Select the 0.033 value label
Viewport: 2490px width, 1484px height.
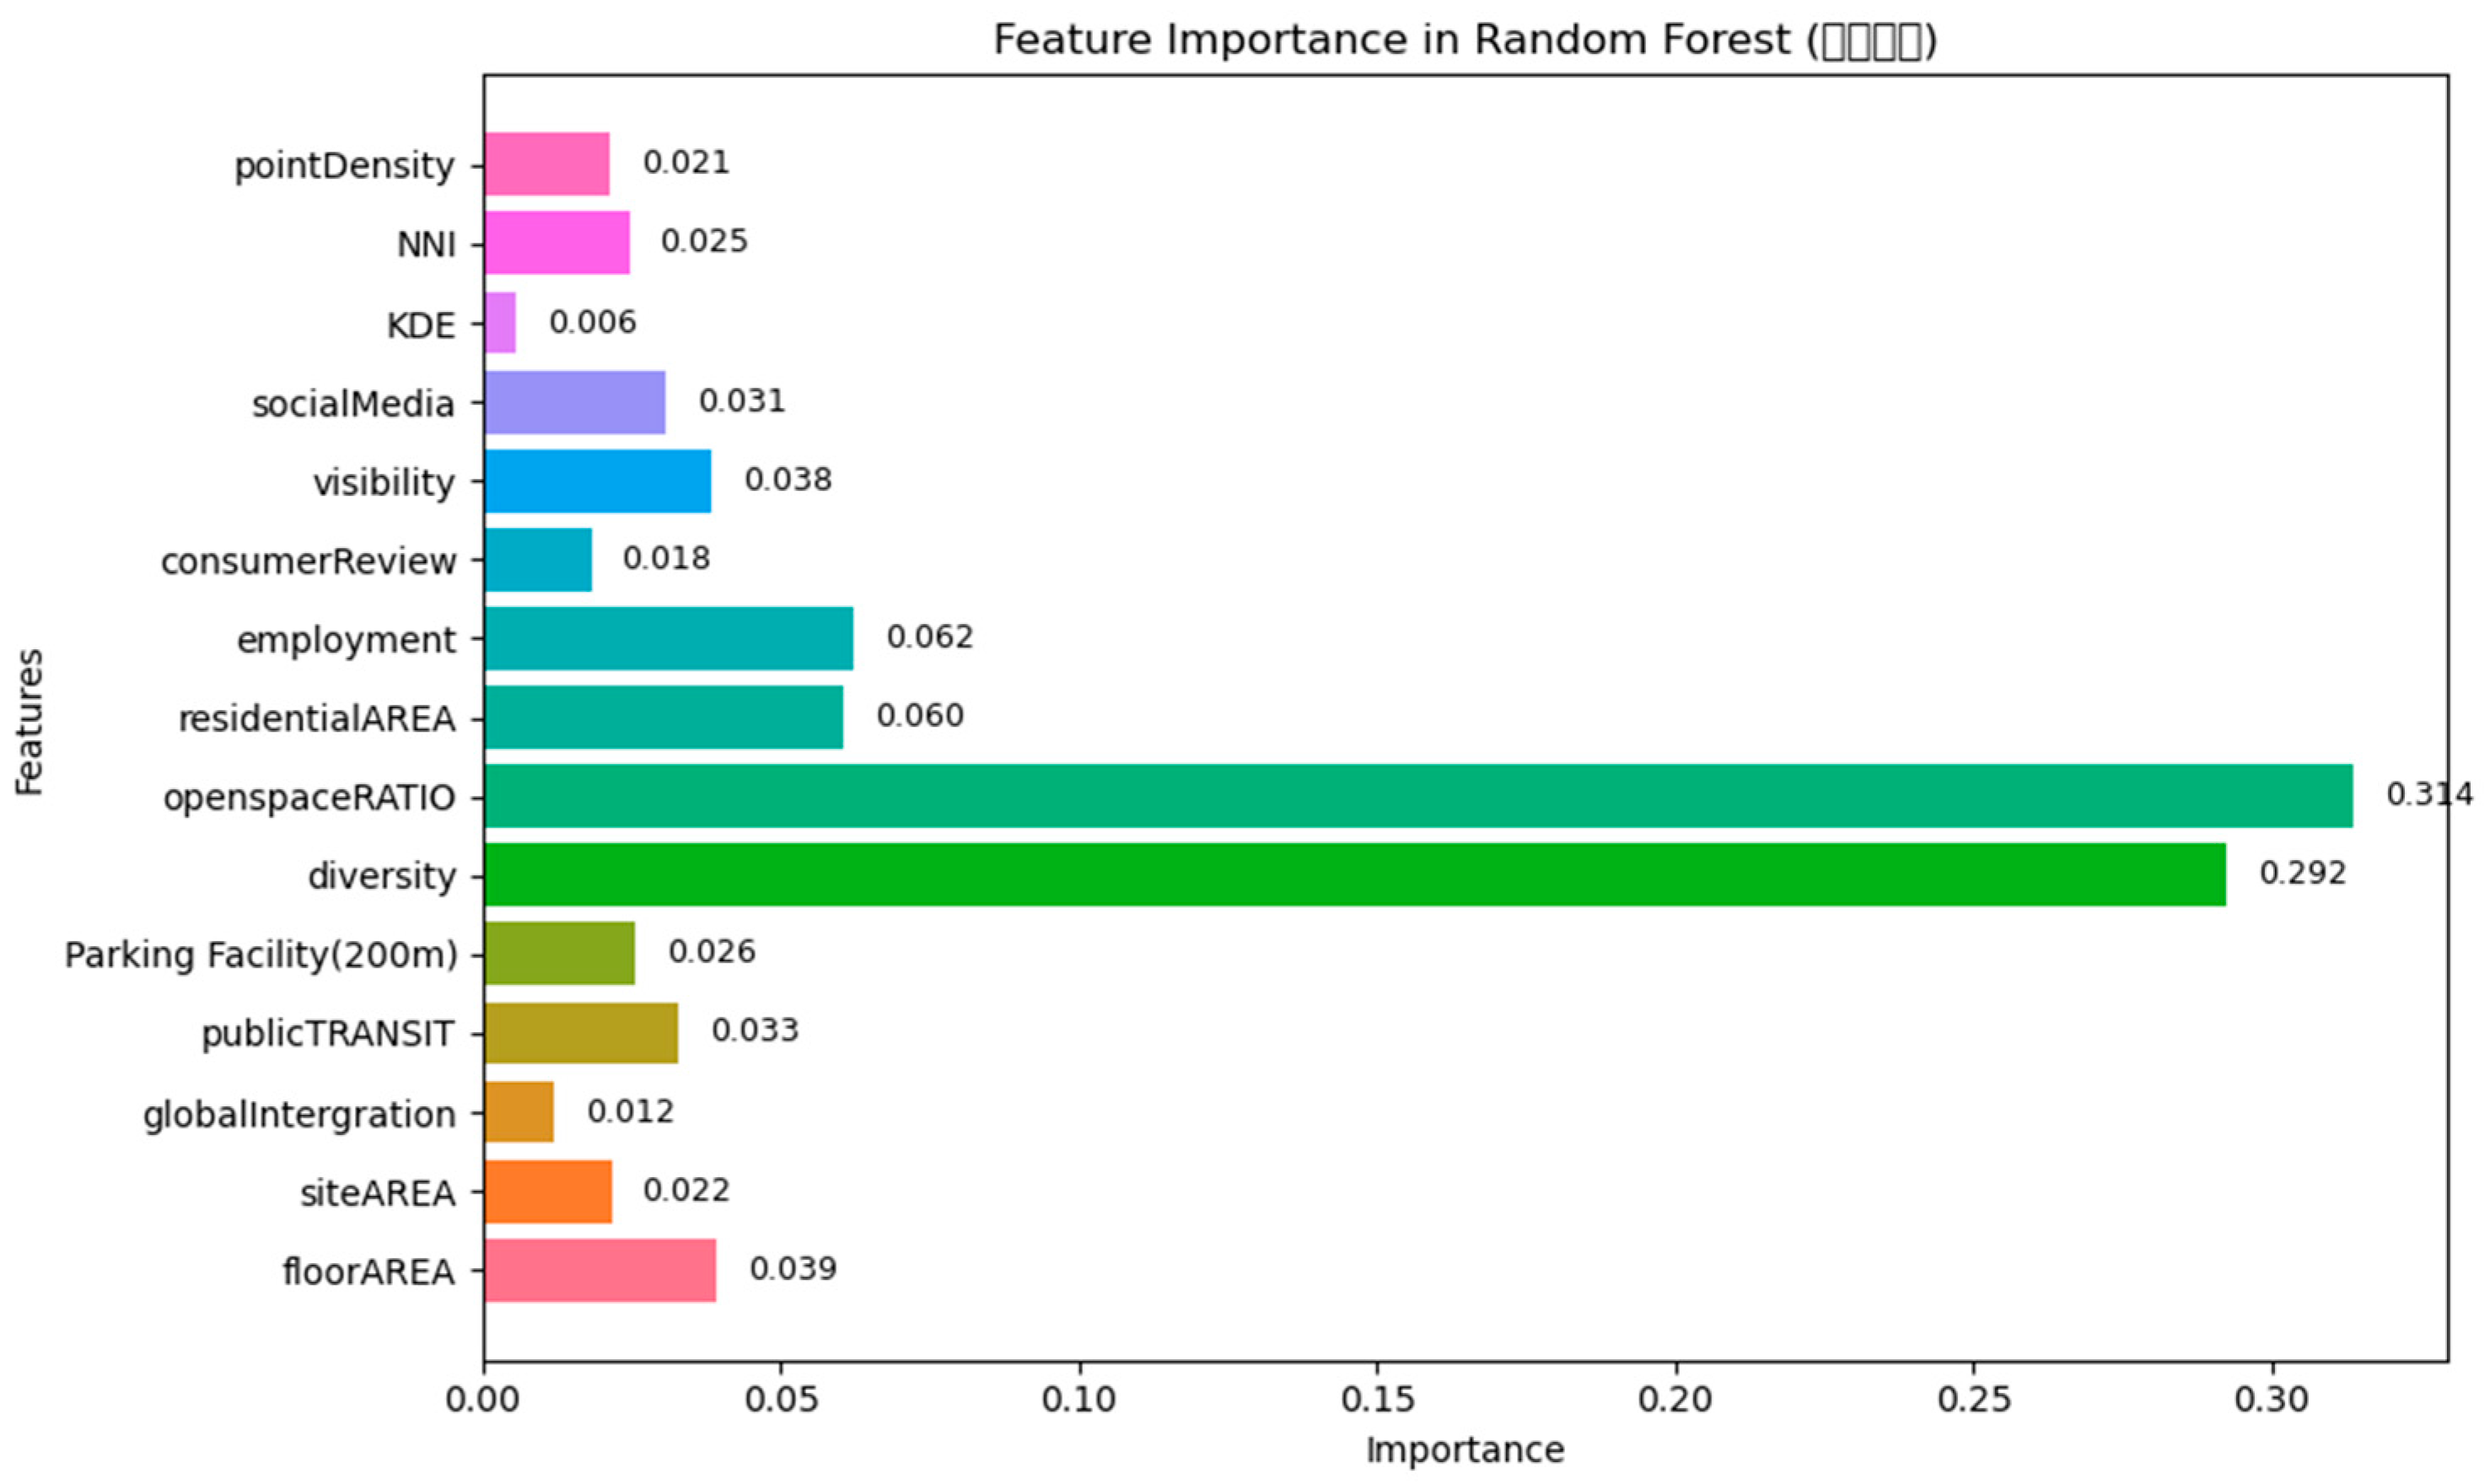(x=755, y=1030)
